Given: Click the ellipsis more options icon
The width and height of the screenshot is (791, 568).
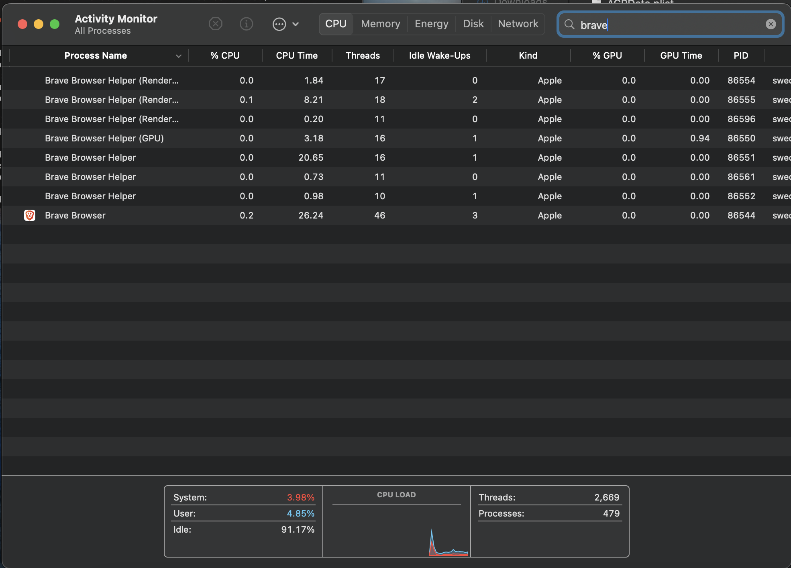Looking at the screenshot, I should [279, 24].
